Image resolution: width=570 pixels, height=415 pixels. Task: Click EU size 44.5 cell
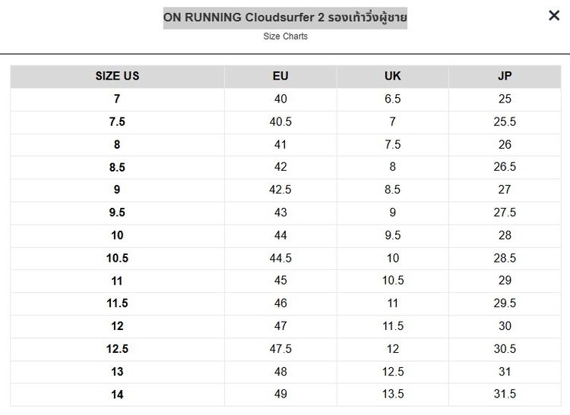click(280, 258)
